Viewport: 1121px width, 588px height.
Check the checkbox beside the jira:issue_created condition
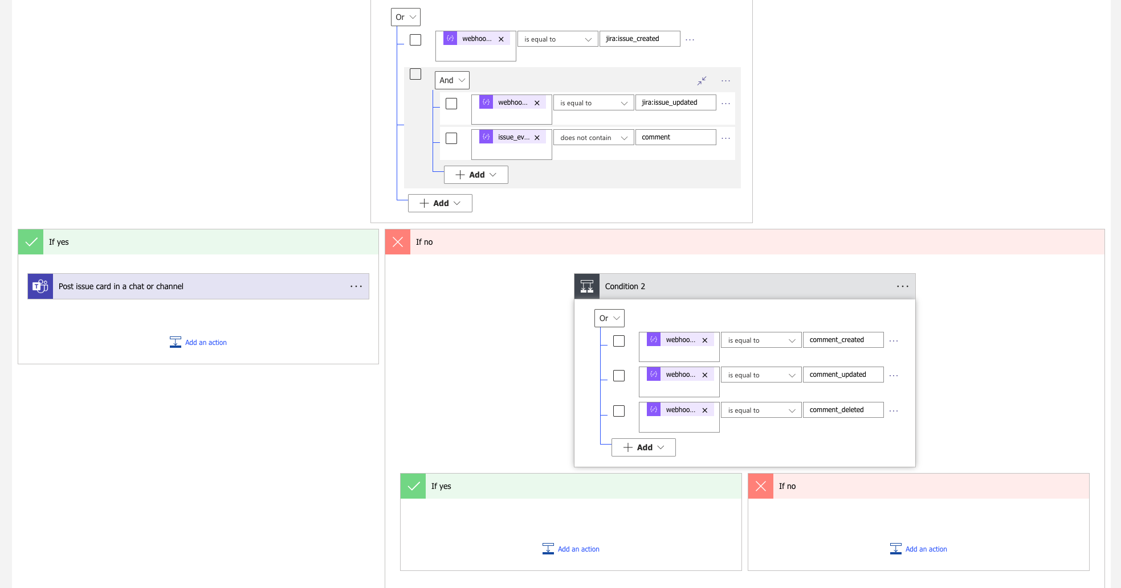point(415,39)
